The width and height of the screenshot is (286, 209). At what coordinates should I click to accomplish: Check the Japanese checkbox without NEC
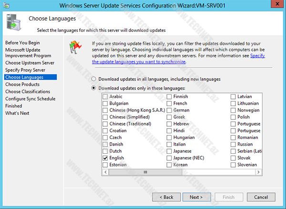(x=169, y=151)
